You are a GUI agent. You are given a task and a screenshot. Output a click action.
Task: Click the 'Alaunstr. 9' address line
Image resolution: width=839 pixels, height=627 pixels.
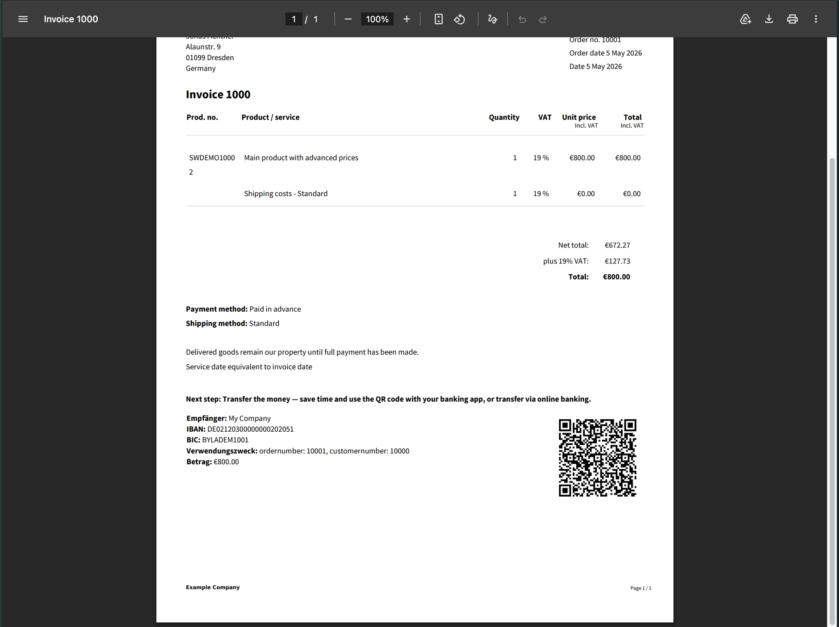tap(203, 47)
